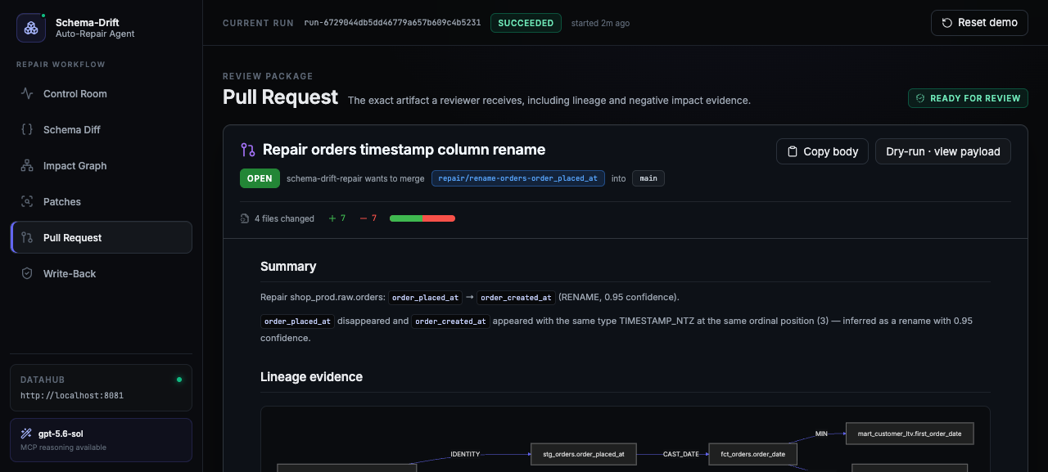This screenshot has height=472, width=1048.
Task: Click the http://localhost:8081 DataHub URL
Action: coord(72,396)
